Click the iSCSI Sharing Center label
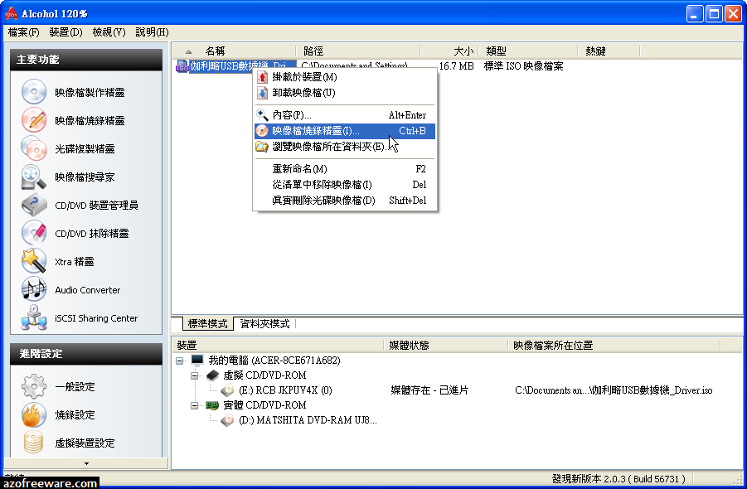This screenshot has width=747, height=489. [96, 318]
